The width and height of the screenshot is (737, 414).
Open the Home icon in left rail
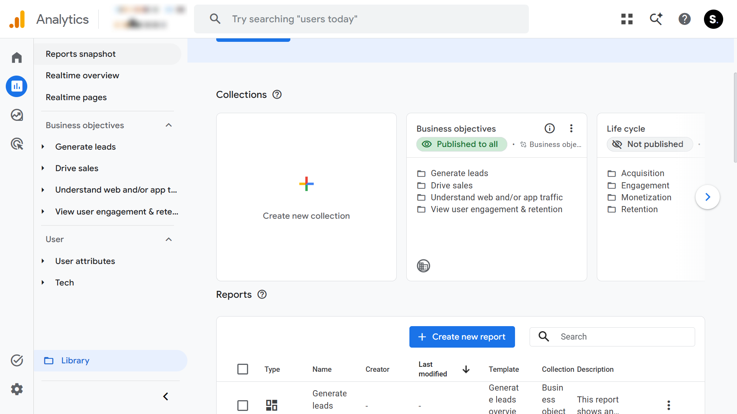pyautogui.click(x=17, y=58)
